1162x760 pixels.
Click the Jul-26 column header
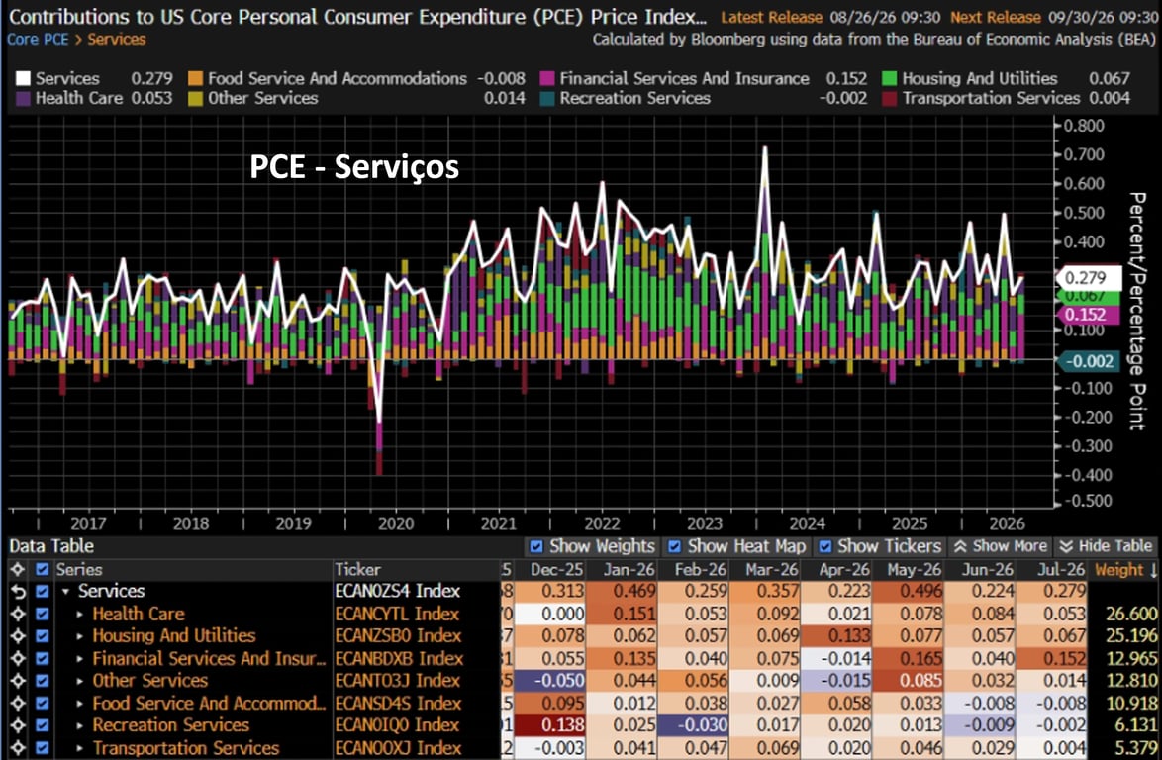tap(1060, 570)
